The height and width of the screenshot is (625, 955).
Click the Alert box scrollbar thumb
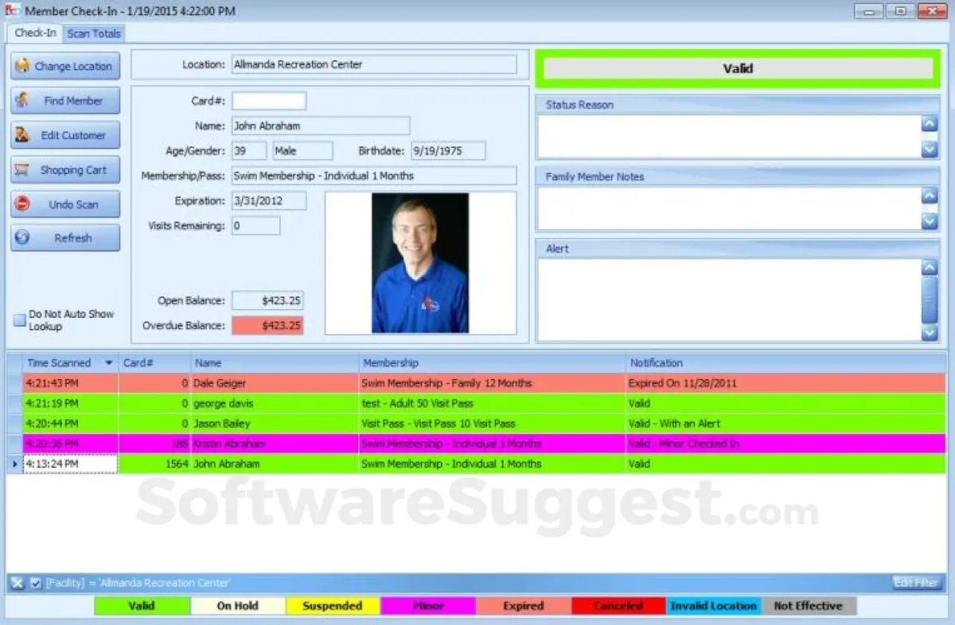(x=930, y=300)
